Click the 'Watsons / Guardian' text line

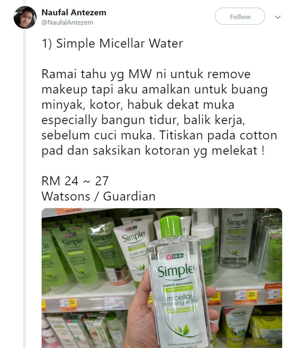click(98, 196)
